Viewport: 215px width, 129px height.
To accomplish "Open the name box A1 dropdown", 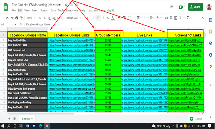I will tap(15, 25).
